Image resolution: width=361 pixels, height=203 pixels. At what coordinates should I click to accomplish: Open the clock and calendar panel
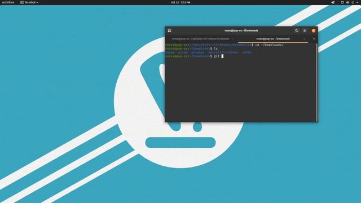(x=180, y=2)
